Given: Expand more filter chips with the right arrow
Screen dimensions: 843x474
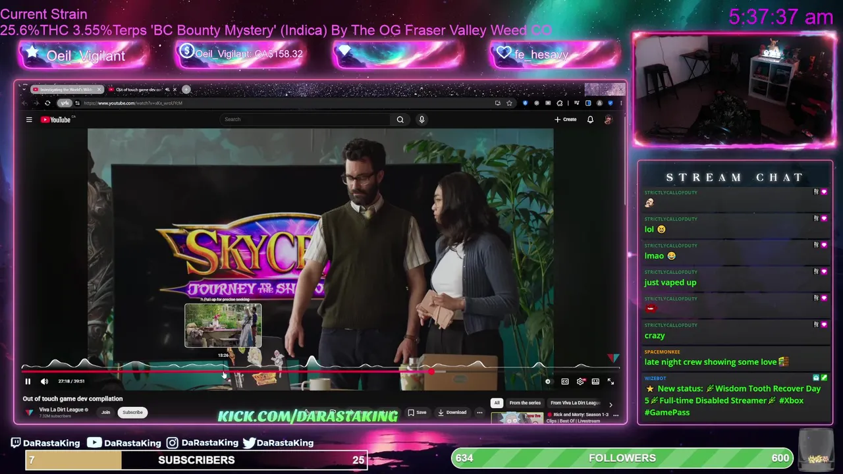Looking at the screenshot, I should 611,404.
